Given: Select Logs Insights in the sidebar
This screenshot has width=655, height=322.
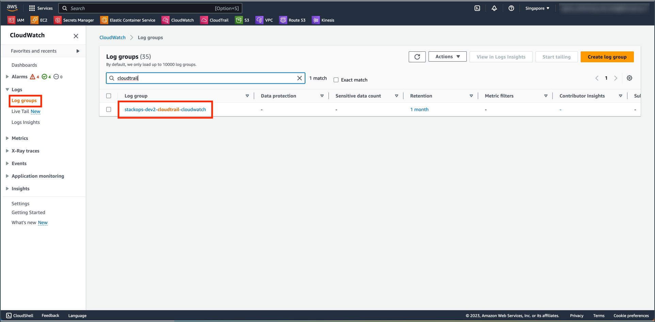Looking at the screenshot, I should 26,122.
